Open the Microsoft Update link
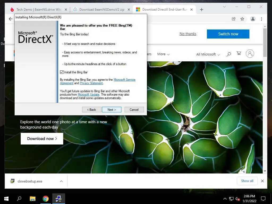The height and width of the screenshot is (204, 272). (x=88, y=95)
